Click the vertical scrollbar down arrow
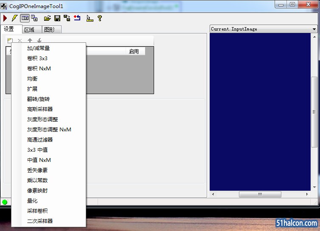The width and height of the screenshot is (320, 231). (314, 187)
